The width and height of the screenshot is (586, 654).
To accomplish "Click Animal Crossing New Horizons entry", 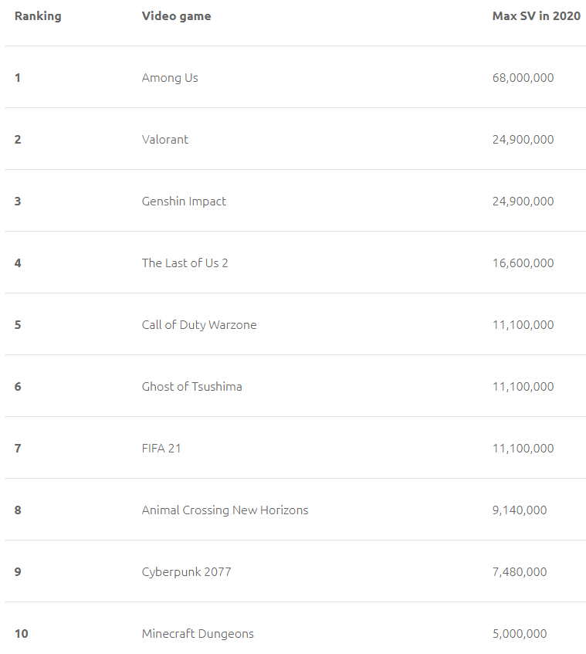I will (225, 510).
